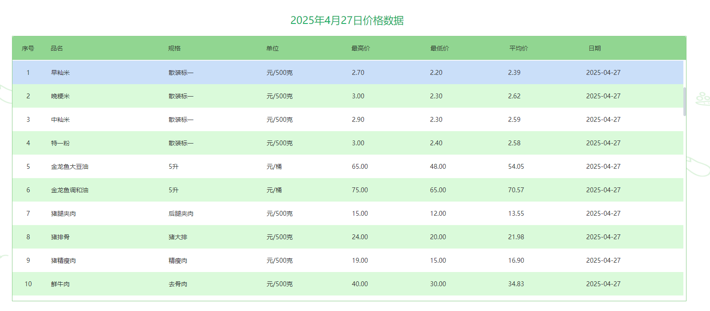Click the 鲜牛肉 lowest price 30.00
The width and height of the screenshot is (710, 311).
438,284
